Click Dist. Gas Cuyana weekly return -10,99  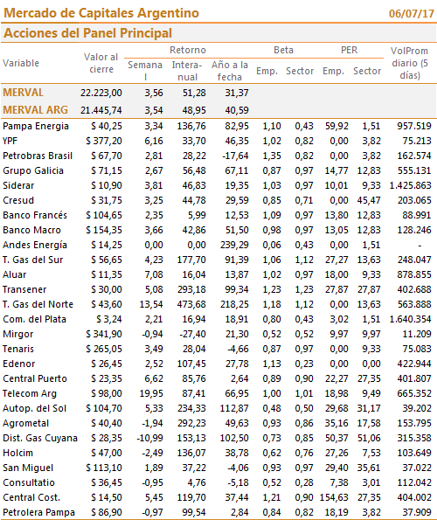149,438
